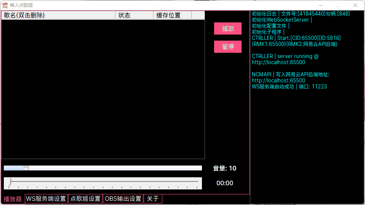Screen dimensions: 365x205
Task: Click the volume slider handle
Action: (x=26, y=168)
